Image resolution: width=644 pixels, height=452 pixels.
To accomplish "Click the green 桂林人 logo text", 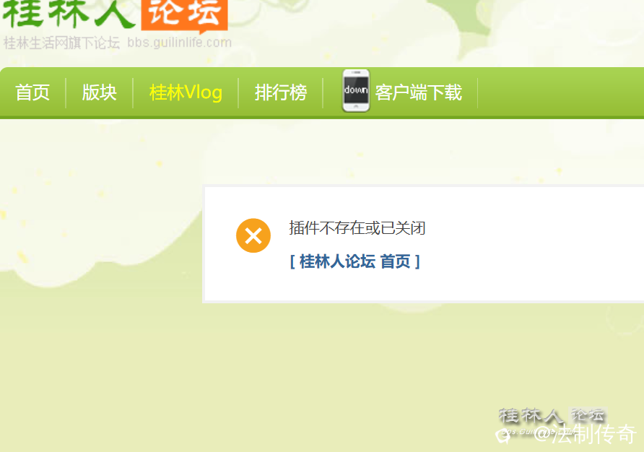I will pos(69,14).
